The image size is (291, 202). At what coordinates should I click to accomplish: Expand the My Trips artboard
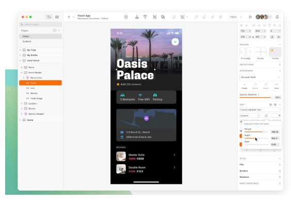click(x=20, y=50)
